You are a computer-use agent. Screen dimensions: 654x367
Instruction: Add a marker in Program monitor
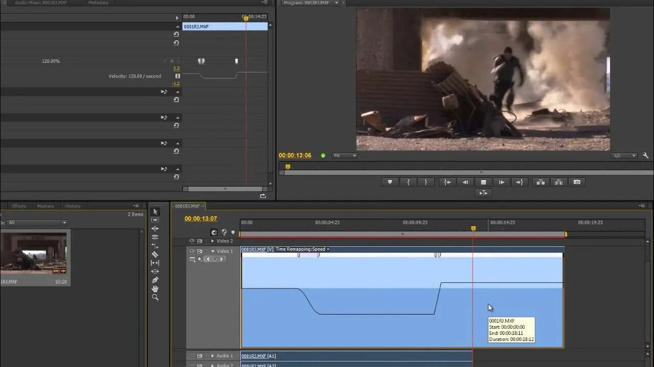(390, 182)
